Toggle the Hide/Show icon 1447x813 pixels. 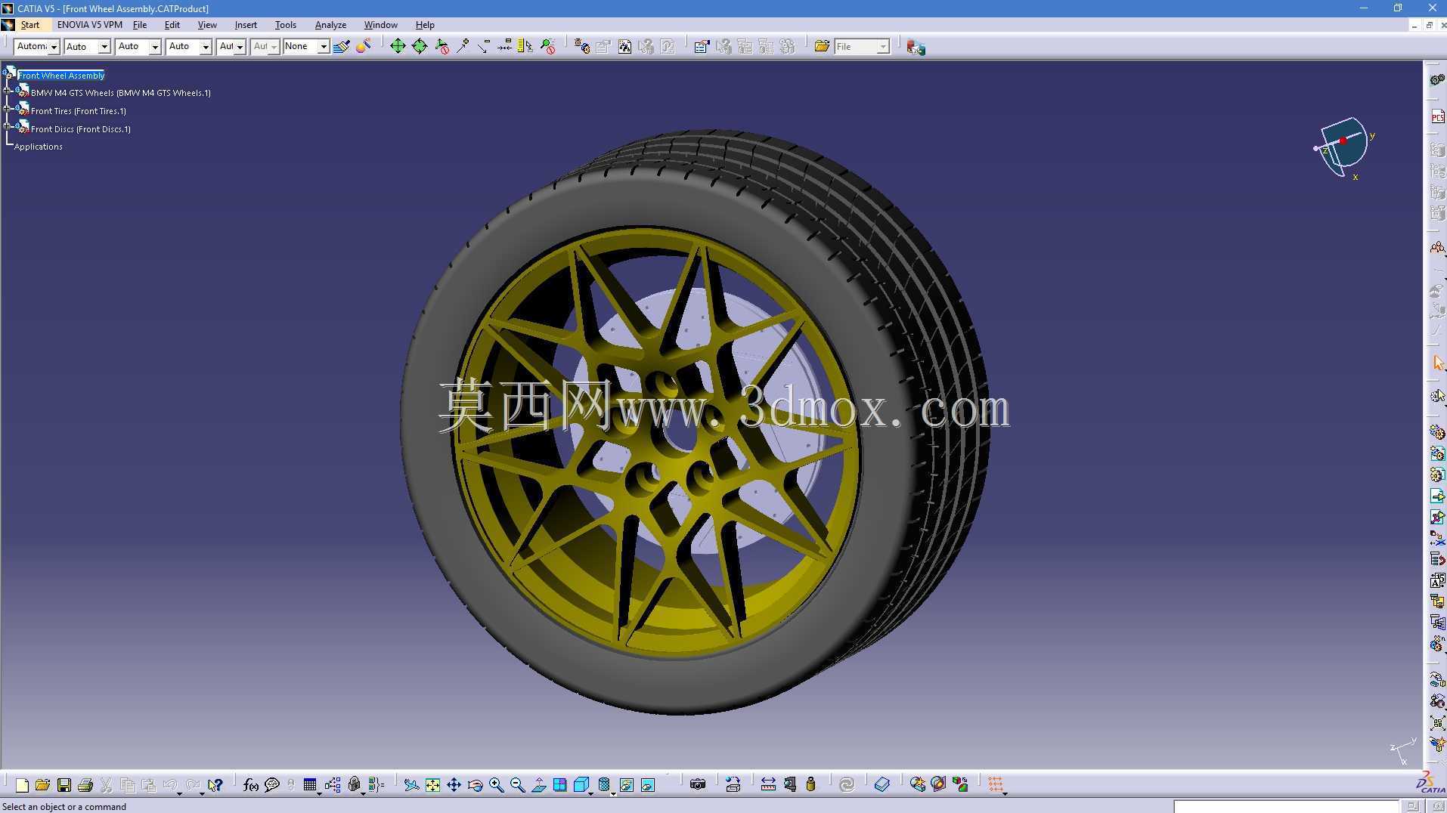[x=627, y=785]
